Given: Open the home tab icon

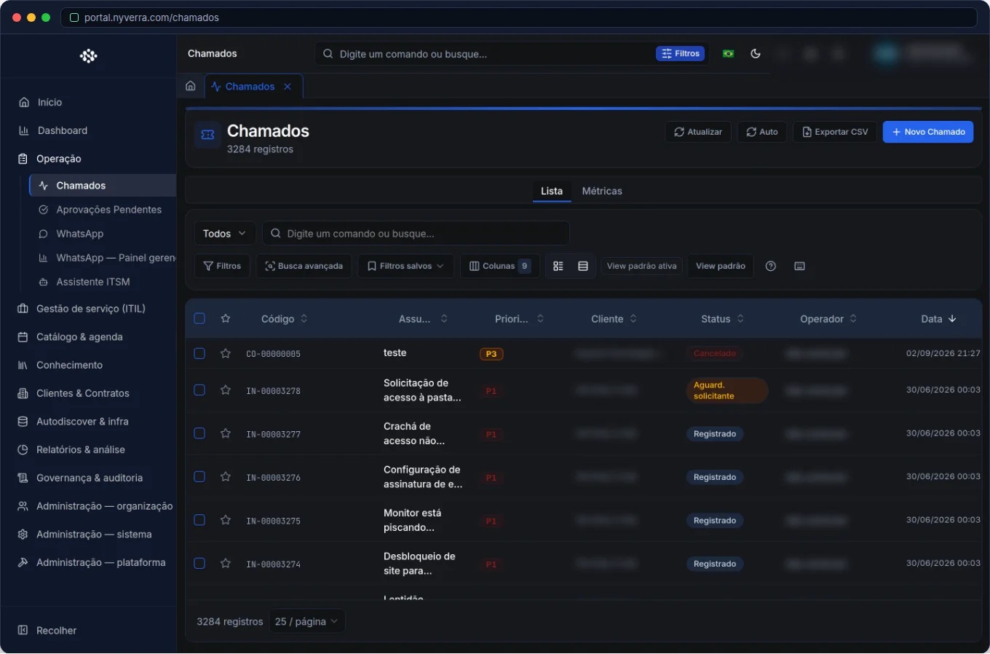Looking at the screenshot, I should [191, 86].
